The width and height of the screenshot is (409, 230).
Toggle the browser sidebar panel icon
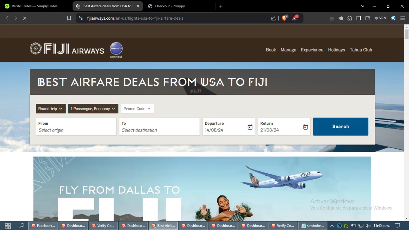click(x=359, y=18)
